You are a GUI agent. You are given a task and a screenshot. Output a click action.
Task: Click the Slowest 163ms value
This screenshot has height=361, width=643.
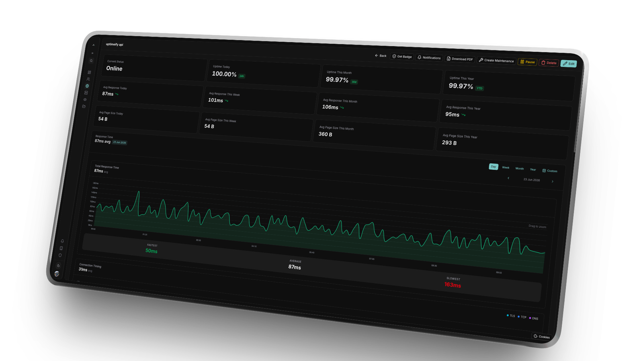pos(453,285)
